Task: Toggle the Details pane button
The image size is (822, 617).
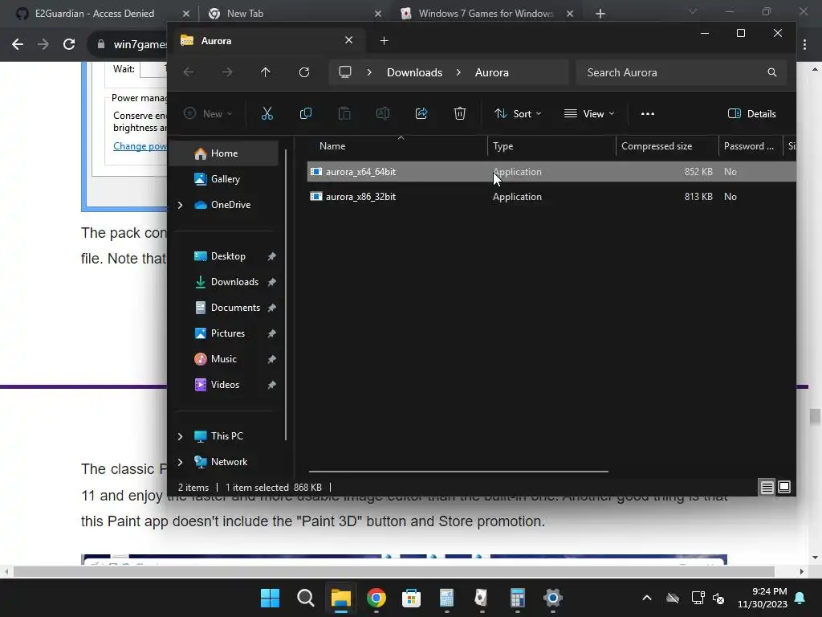Action: click(x=751, y=114)
